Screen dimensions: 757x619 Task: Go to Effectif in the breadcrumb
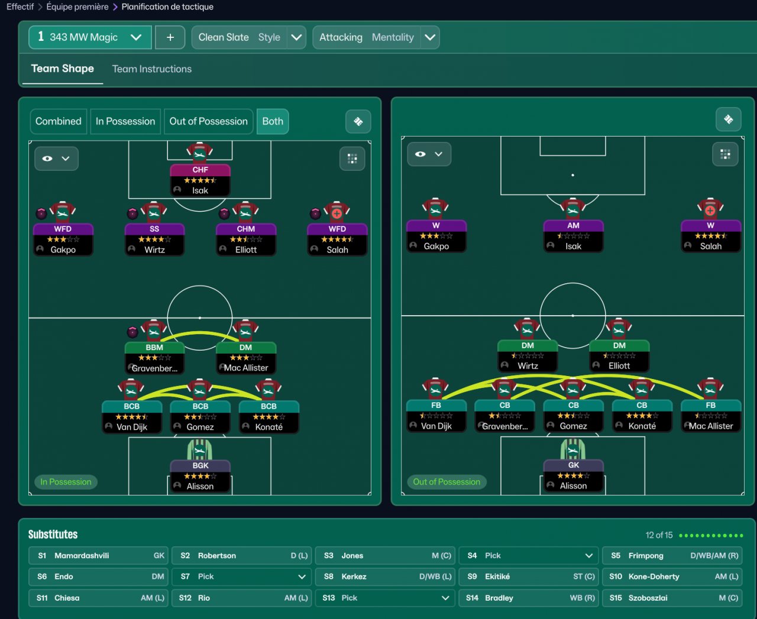pos(20,7)
